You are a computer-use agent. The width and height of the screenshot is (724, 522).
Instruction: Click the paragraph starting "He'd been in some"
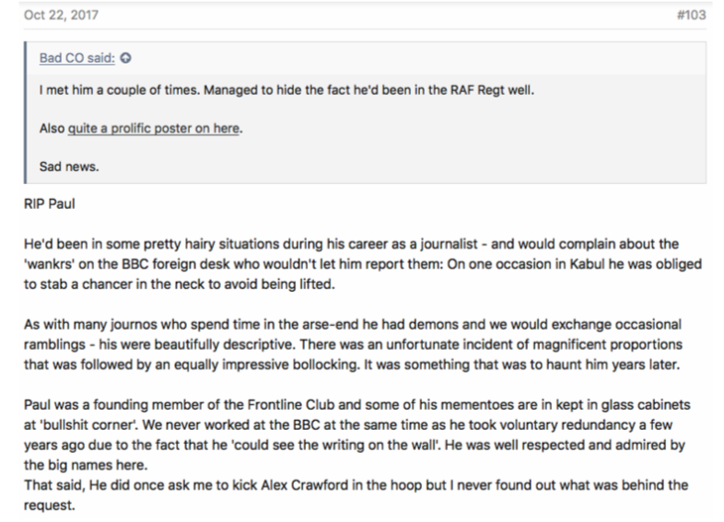[x=363, y=264]
